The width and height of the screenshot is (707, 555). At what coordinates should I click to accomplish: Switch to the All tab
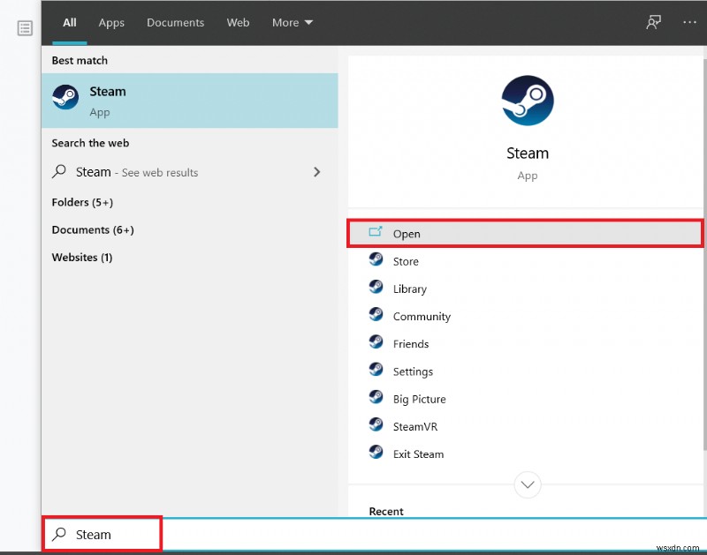[x=70, y=23]
